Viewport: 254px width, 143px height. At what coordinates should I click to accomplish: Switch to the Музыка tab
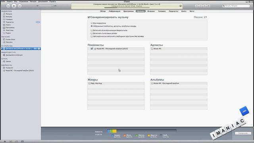(140, 11)
